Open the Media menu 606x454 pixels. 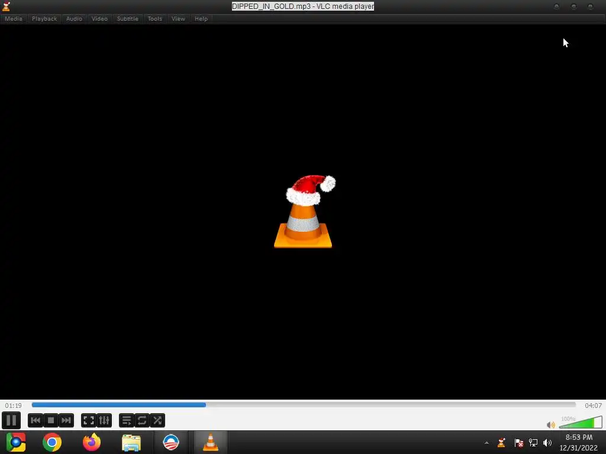coord(14,18)
